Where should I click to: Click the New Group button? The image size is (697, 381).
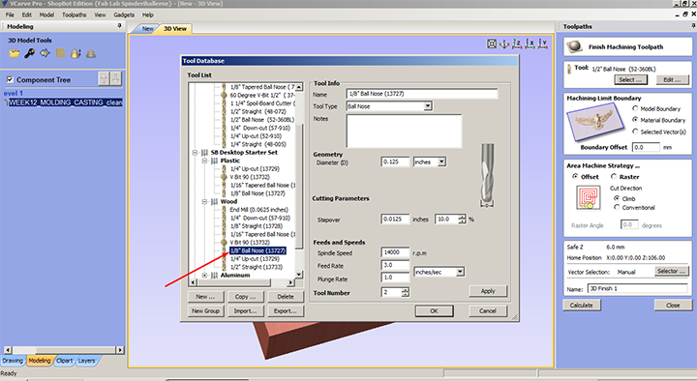tap(205, 310)
